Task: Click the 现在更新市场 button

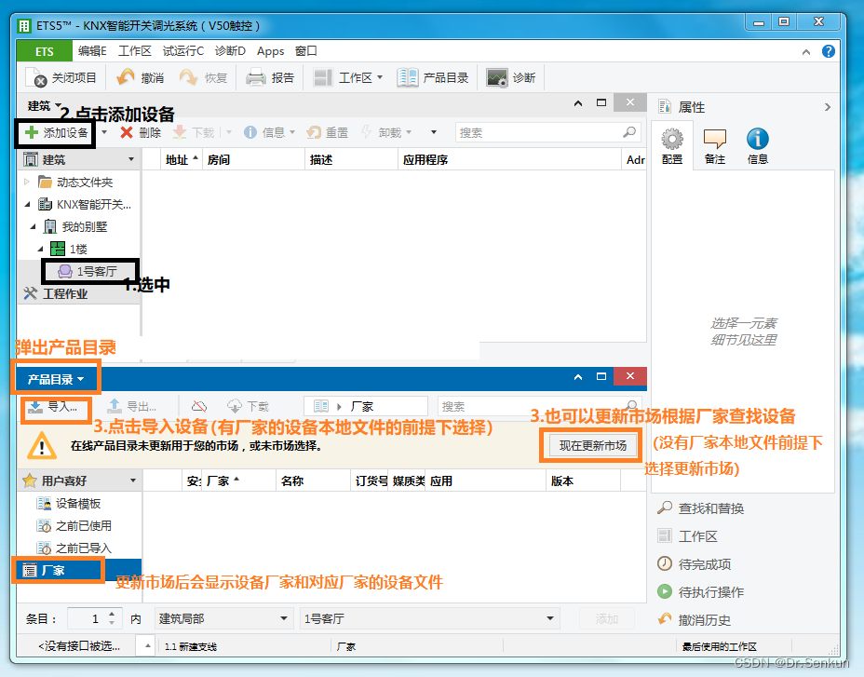Action: point(590,445)
